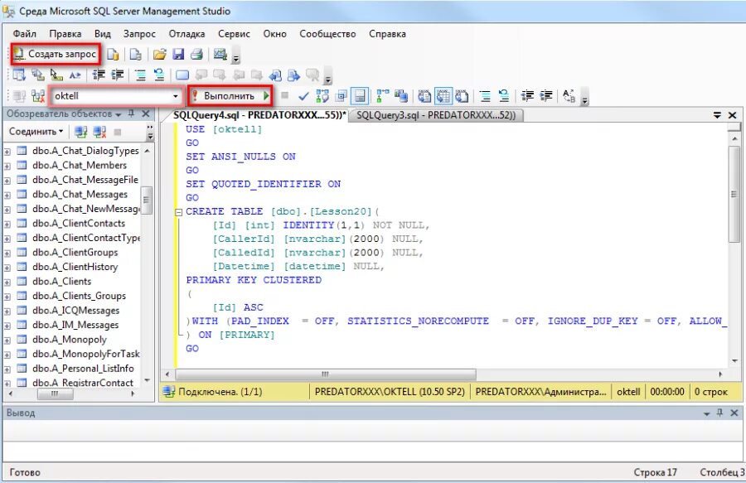Open the Справка menu
Viewport: 746px width, 483px height.
pos(387,34)
